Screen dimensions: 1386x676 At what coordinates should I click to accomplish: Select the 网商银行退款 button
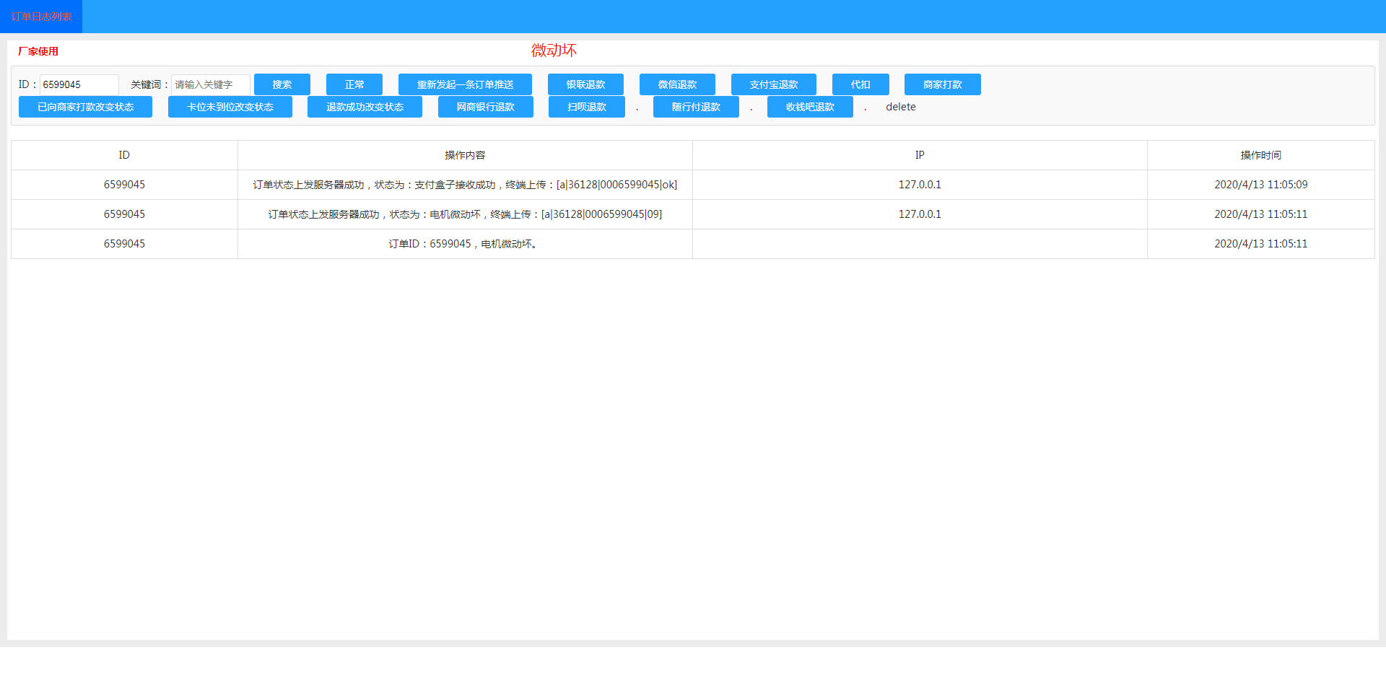tap(485, 107)
